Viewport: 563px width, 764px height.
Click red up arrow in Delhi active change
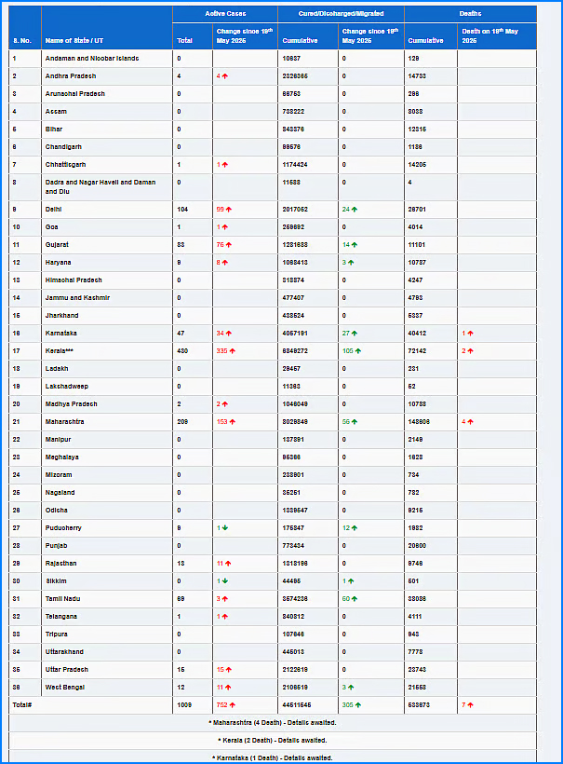tap(229, 210)
